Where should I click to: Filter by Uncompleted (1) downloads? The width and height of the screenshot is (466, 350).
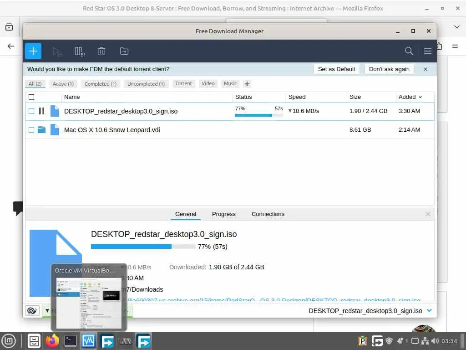coord(146,84)
